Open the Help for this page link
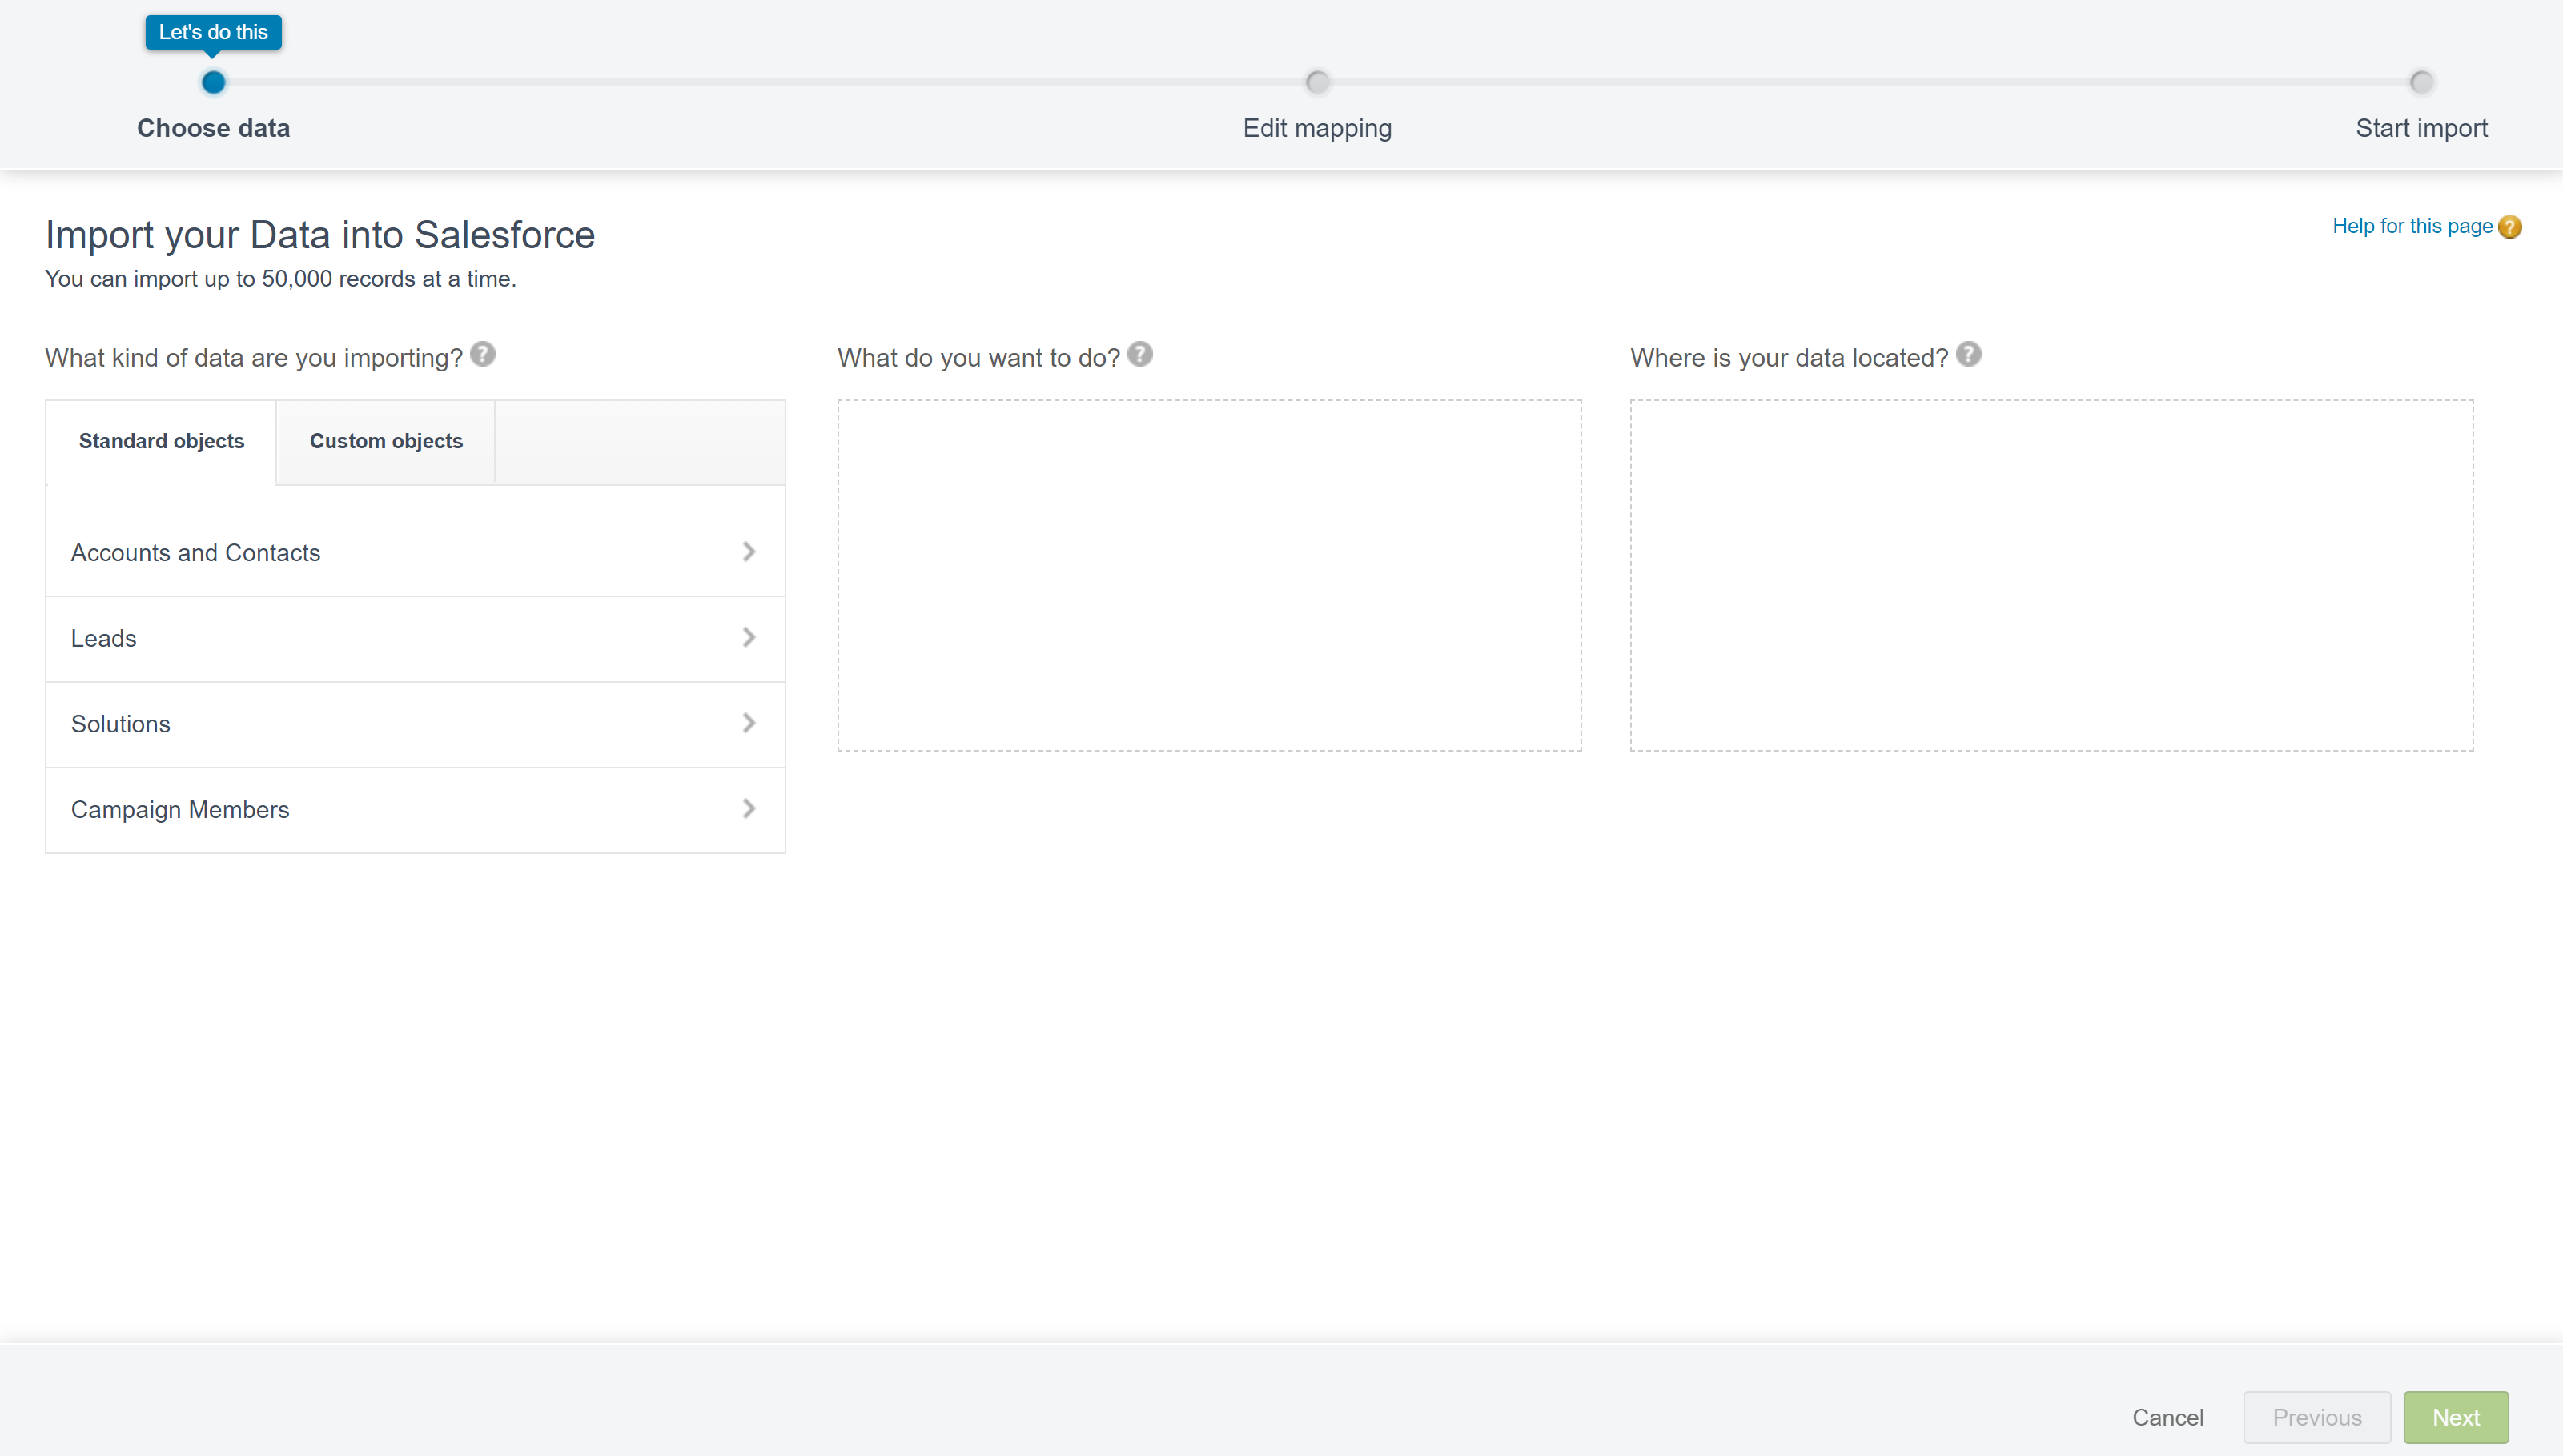This screenshot has width=2563, height=1456. 2412,226
